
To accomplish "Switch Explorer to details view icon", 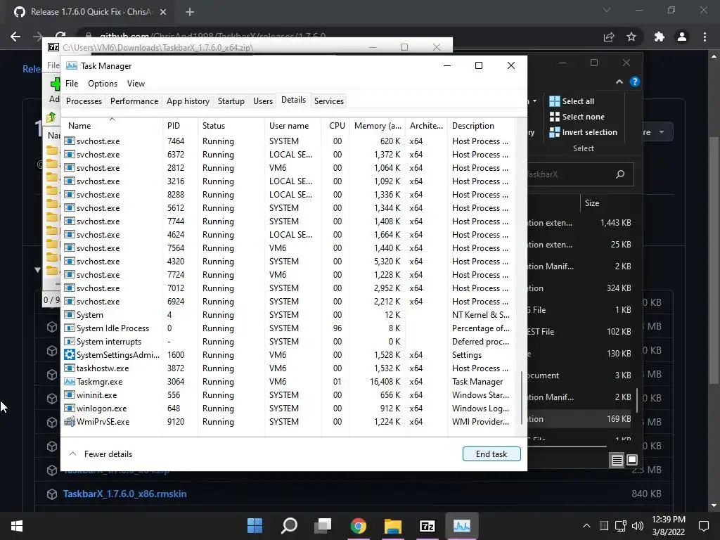I will (617, 460).
